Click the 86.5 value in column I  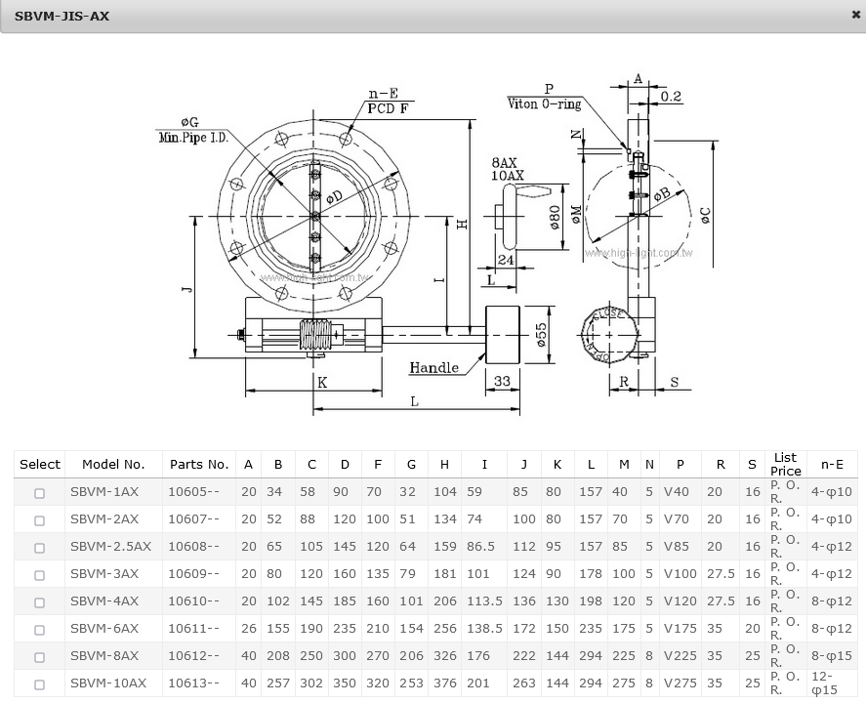[x=480, y=546]
